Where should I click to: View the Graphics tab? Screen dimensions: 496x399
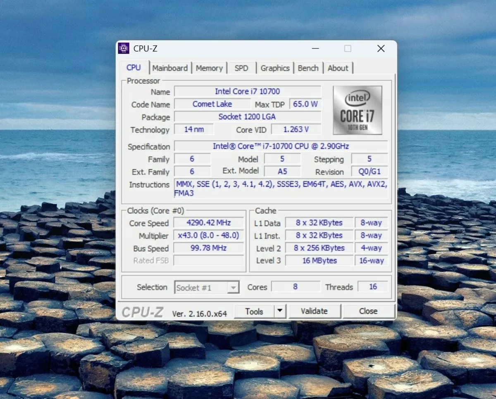click(275, 68)
